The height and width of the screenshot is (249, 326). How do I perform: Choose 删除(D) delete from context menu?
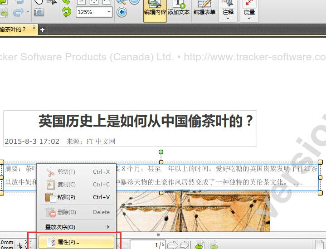[x=77, y=212]
